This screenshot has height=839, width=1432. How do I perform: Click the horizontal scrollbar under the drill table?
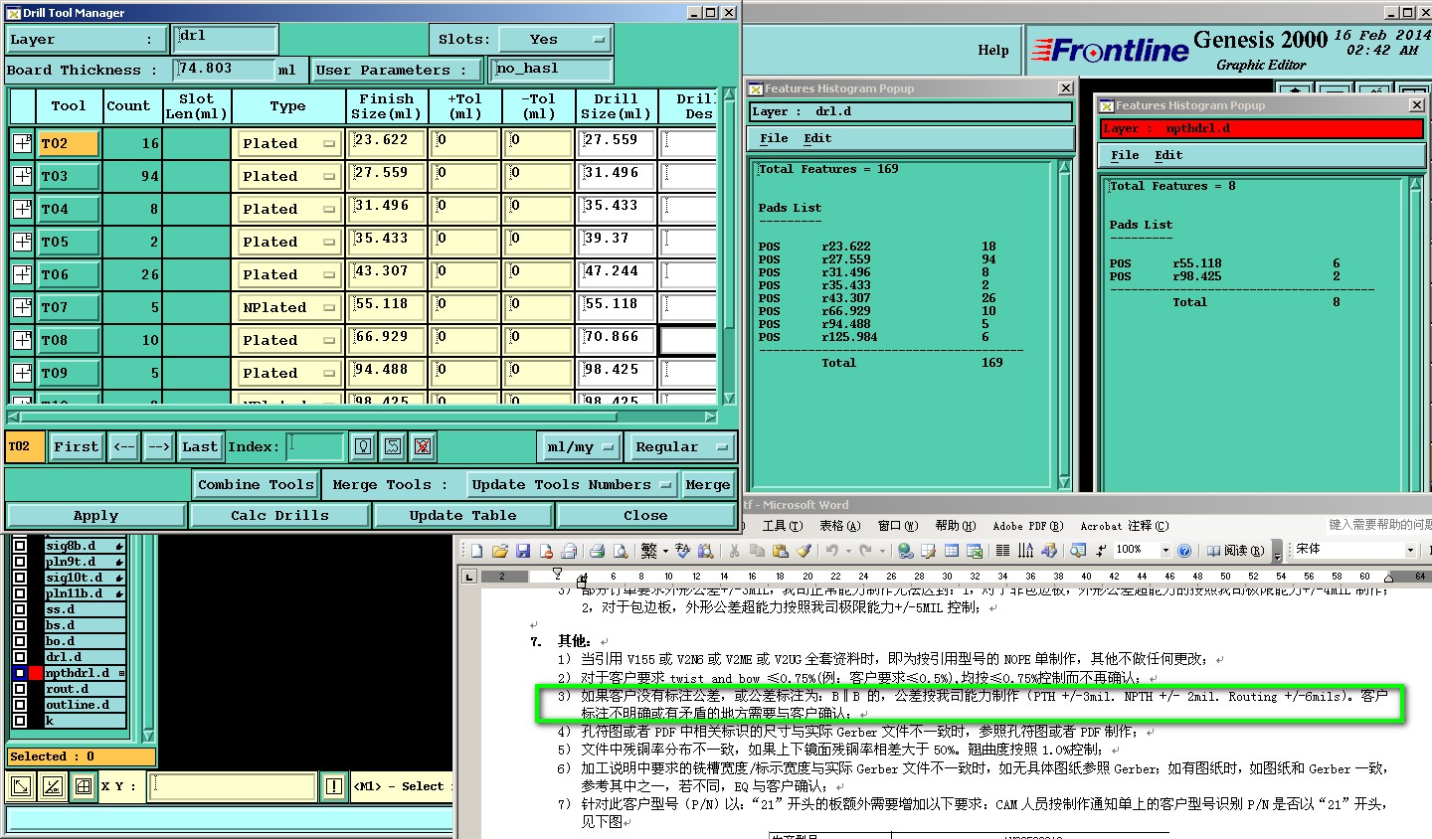click(362, 418)
